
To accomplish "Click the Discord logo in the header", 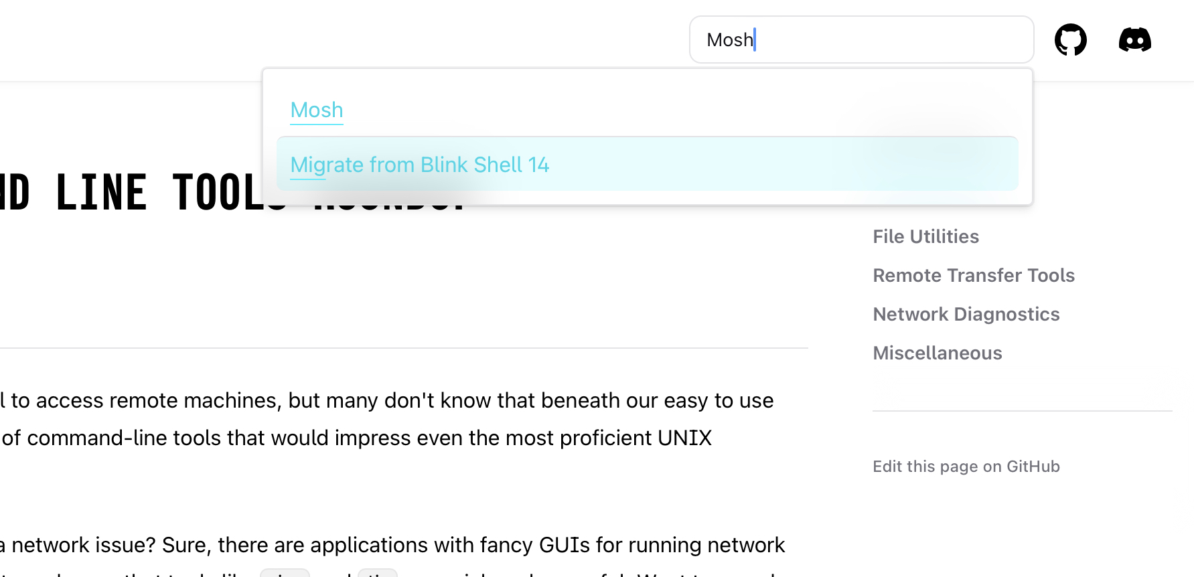I will click(1135, 39).
